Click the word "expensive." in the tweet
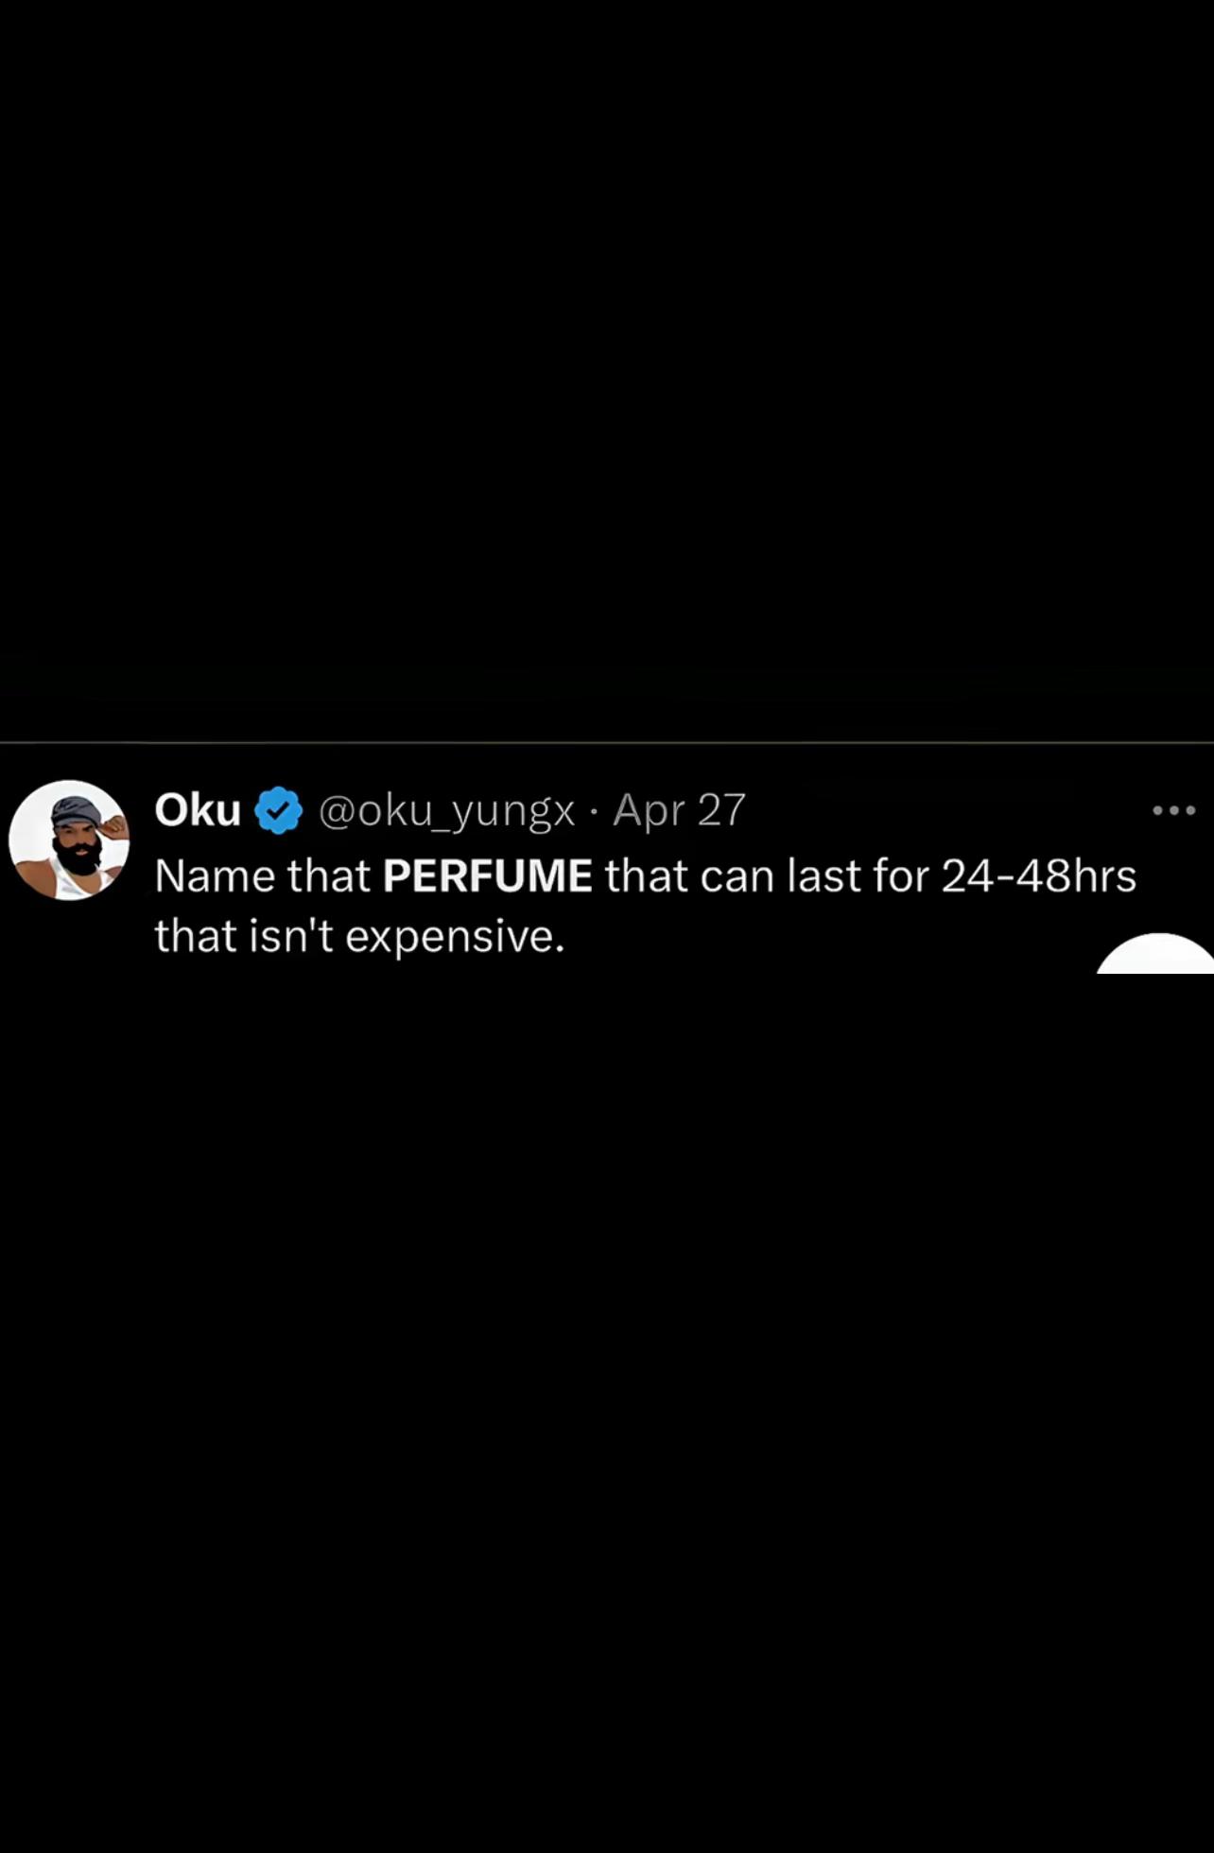Image resolution: width=1214 pixels, height=1853 pixels. click(x=455, y=936)
